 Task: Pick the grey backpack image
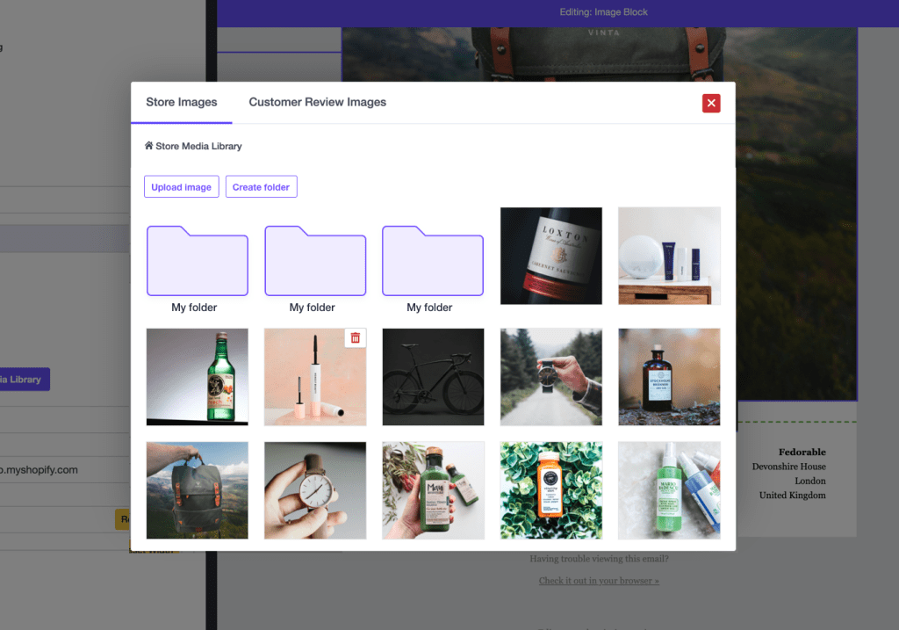coord(197,490)
